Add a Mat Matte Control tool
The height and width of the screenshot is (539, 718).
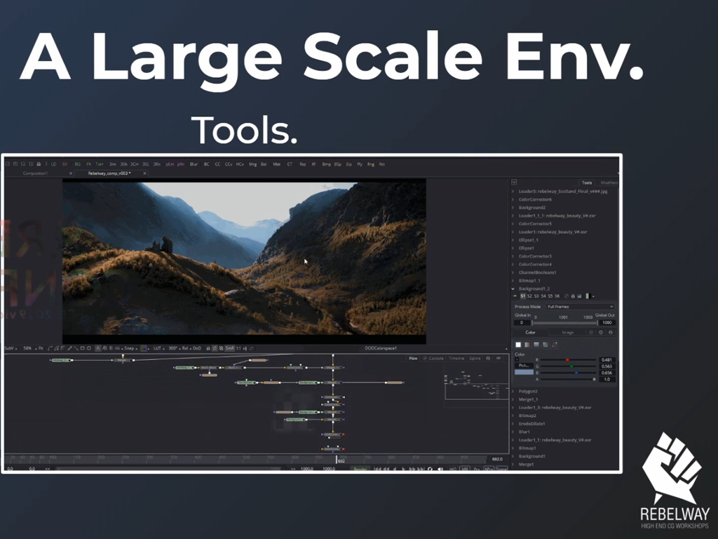pos(276,164)
